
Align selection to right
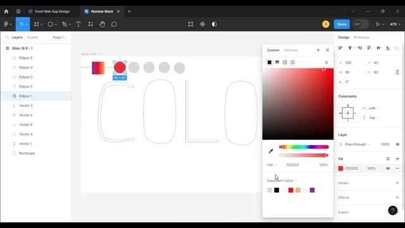[359, 48]
